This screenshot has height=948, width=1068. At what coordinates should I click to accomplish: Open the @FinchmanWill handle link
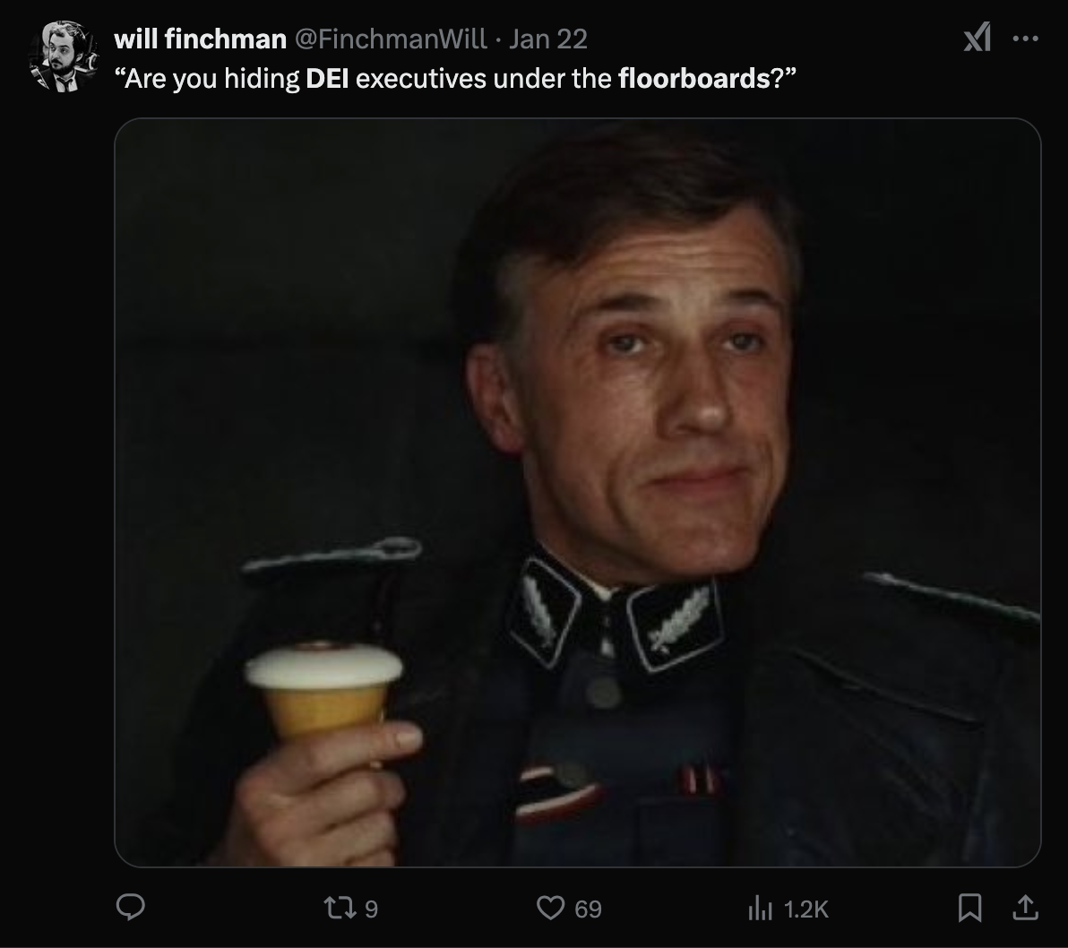pyautogui.click(x=391, y=39)
